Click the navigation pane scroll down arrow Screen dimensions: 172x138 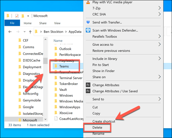coord(45,119)
